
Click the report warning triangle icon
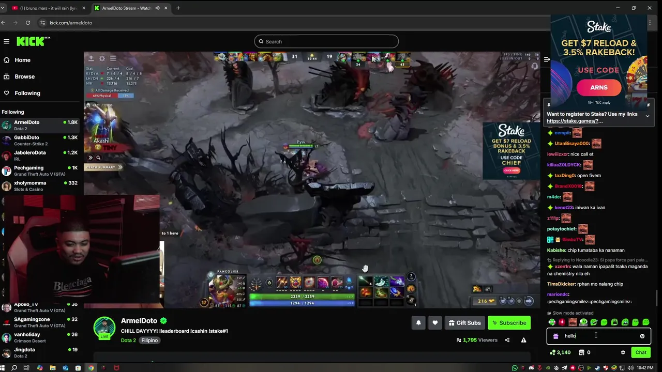coord(523,340)
